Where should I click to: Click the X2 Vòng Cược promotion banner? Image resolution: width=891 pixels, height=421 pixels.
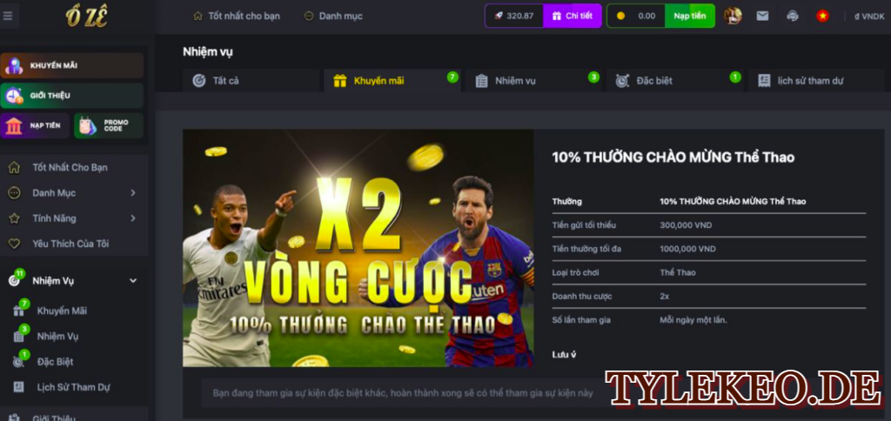pyautogui.click(x=358, y=248)
